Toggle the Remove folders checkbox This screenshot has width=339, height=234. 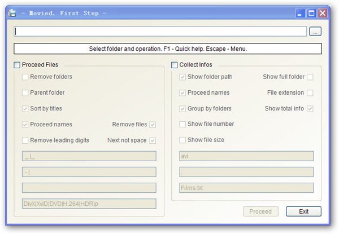[x=25, y=77]
